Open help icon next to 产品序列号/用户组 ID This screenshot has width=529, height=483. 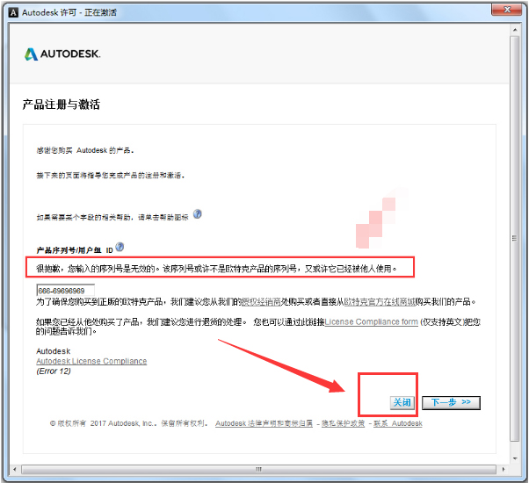click(x=120, y=247)
